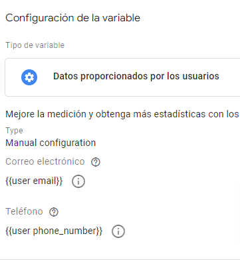Click the {{user email}} variable value
This screenshot has height=260, width=240.
(x=34, y=181)
